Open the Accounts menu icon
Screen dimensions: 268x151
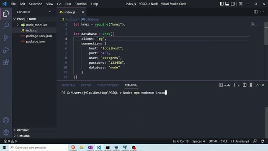click(6, 120)
